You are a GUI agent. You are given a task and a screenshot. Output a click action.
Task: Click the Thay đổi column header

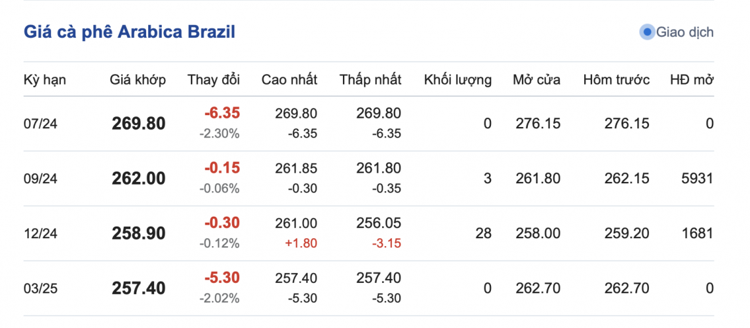[214, 80]
